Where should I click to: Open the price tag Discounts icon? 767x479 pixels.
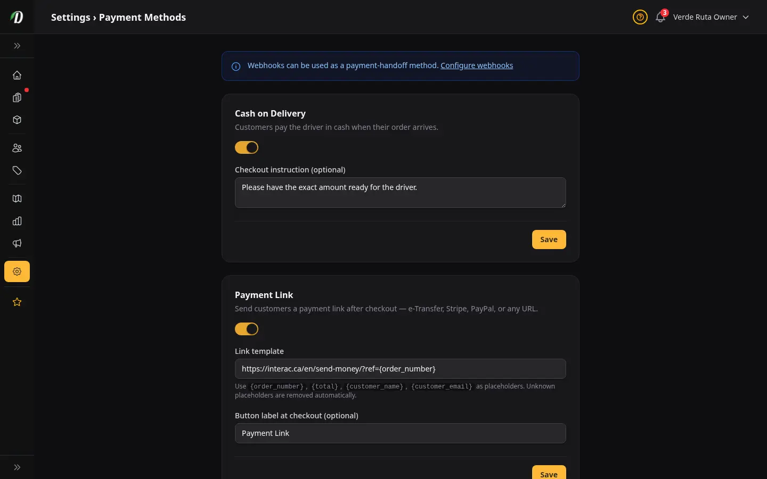(17, 170)
